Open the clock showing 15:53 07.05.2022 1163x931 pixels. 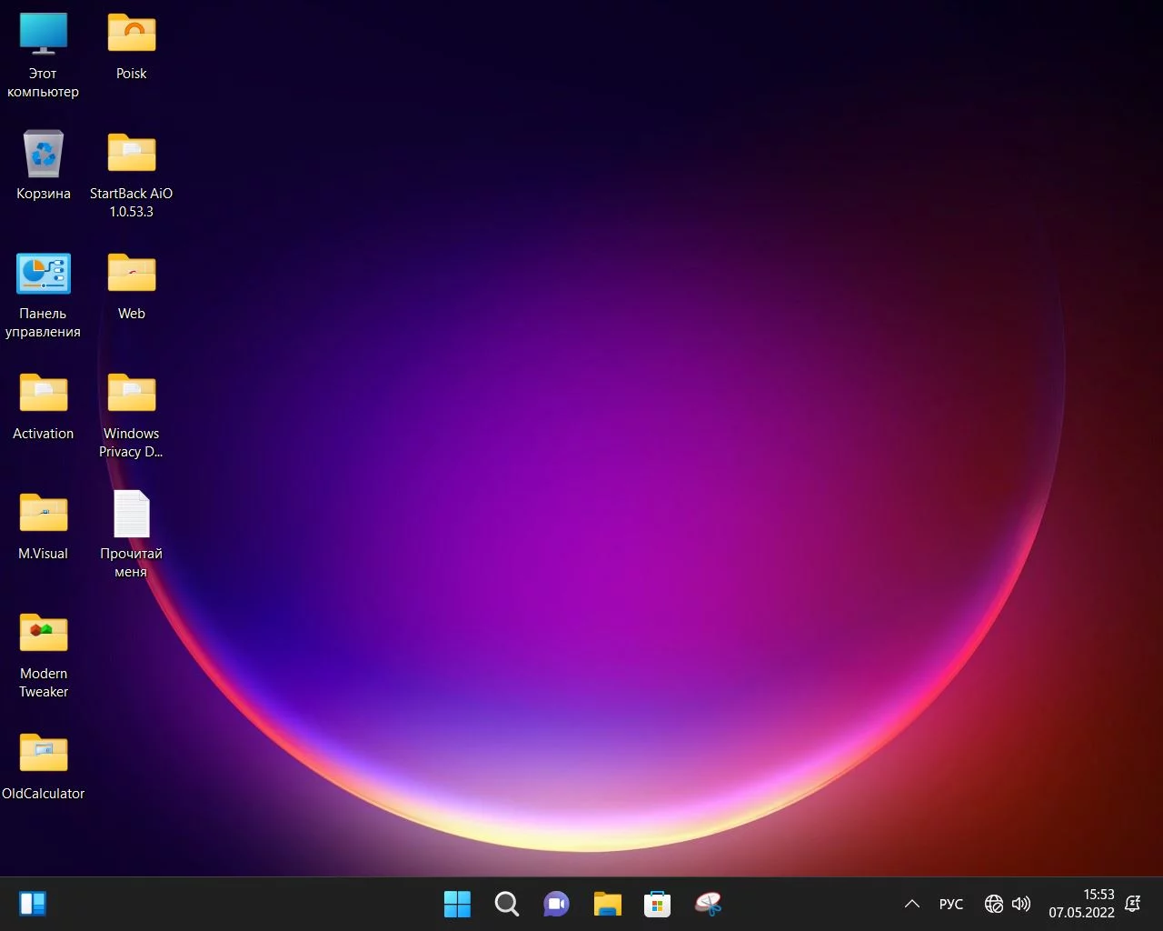coord(1081,904)
